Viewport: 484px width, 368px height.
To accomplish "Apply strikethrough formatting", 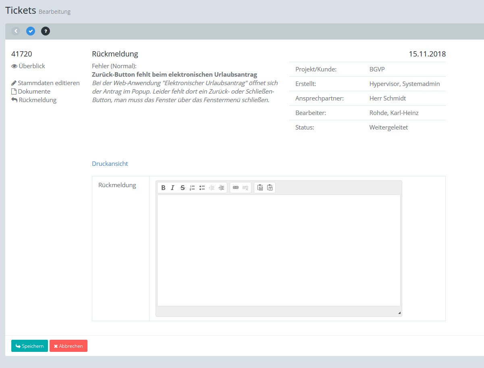I will pyautogui.click(x=183, y=188).
